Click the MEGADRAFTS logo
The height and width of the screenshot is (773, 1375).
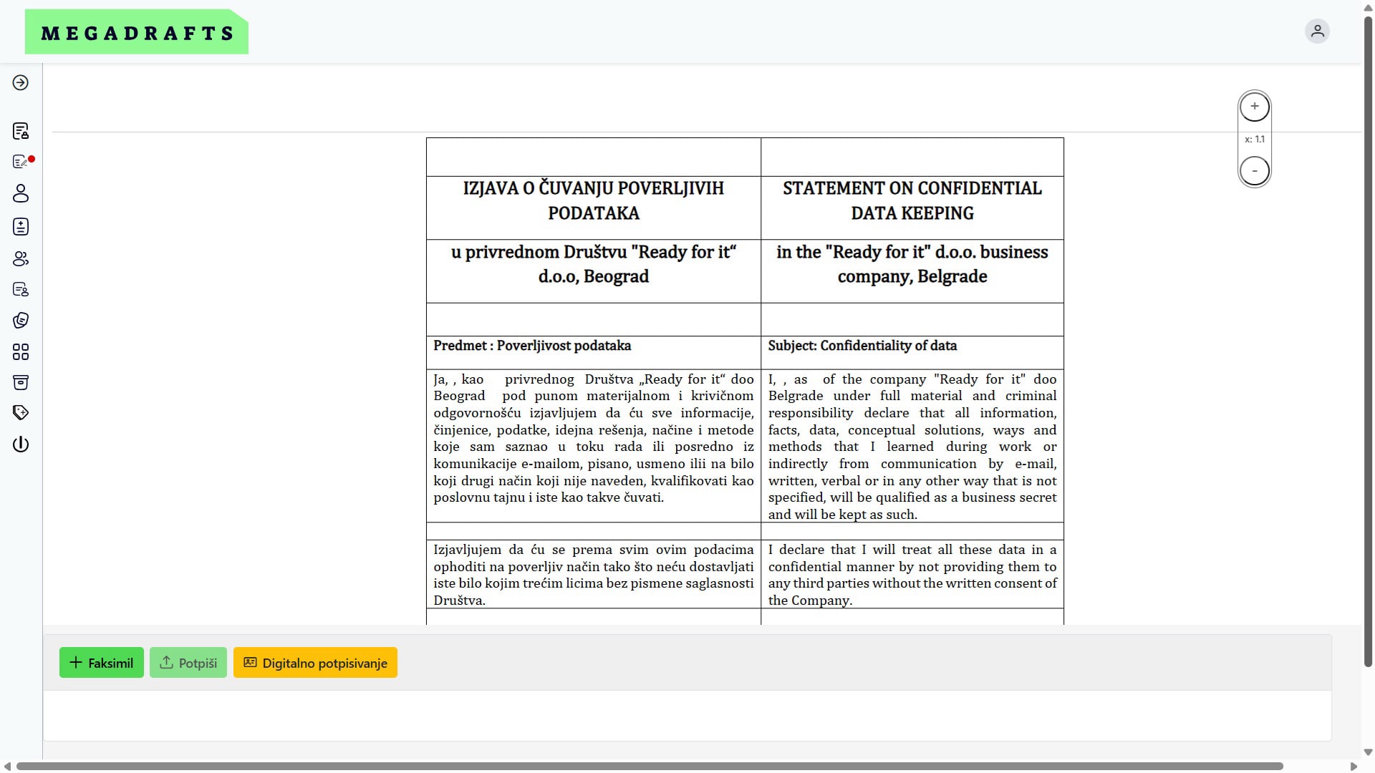(137, 33)
